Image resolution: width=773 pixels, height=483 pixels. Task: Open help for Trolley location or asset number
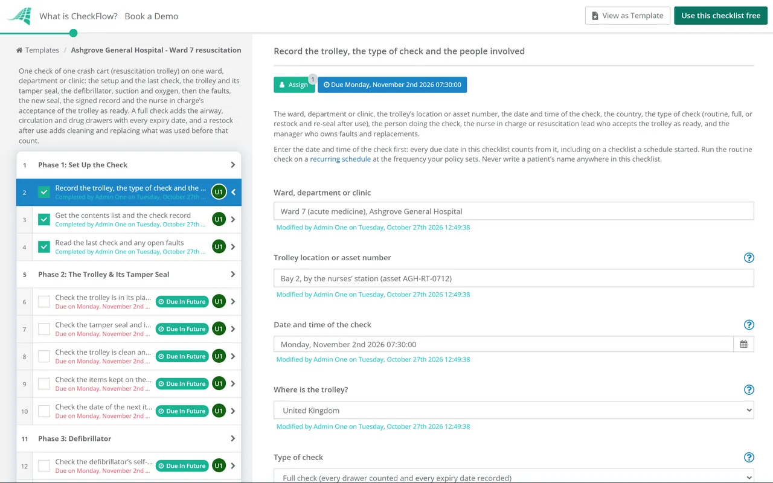[749, 258]
